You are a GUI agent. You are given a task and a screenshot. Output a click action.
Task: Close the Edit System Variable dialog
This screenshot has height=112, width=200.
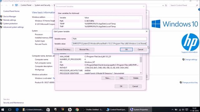147,31
